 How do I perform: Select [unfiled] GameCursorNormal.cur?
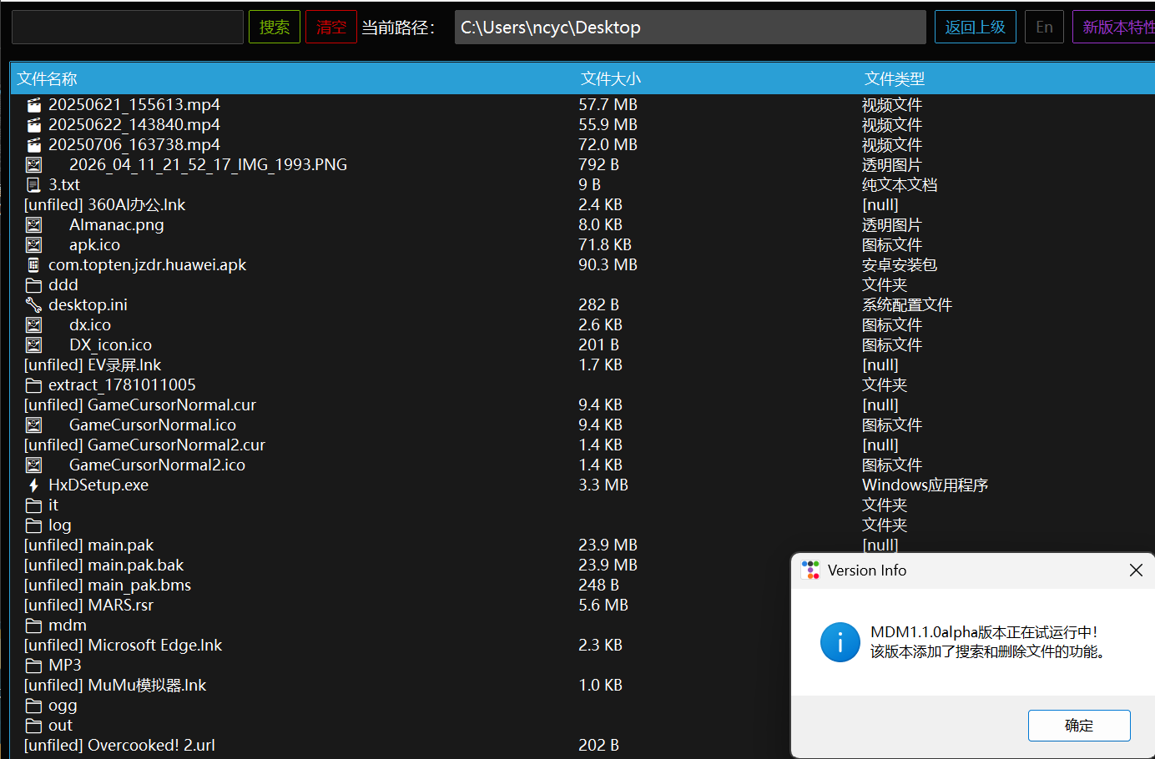click(139, 405)
